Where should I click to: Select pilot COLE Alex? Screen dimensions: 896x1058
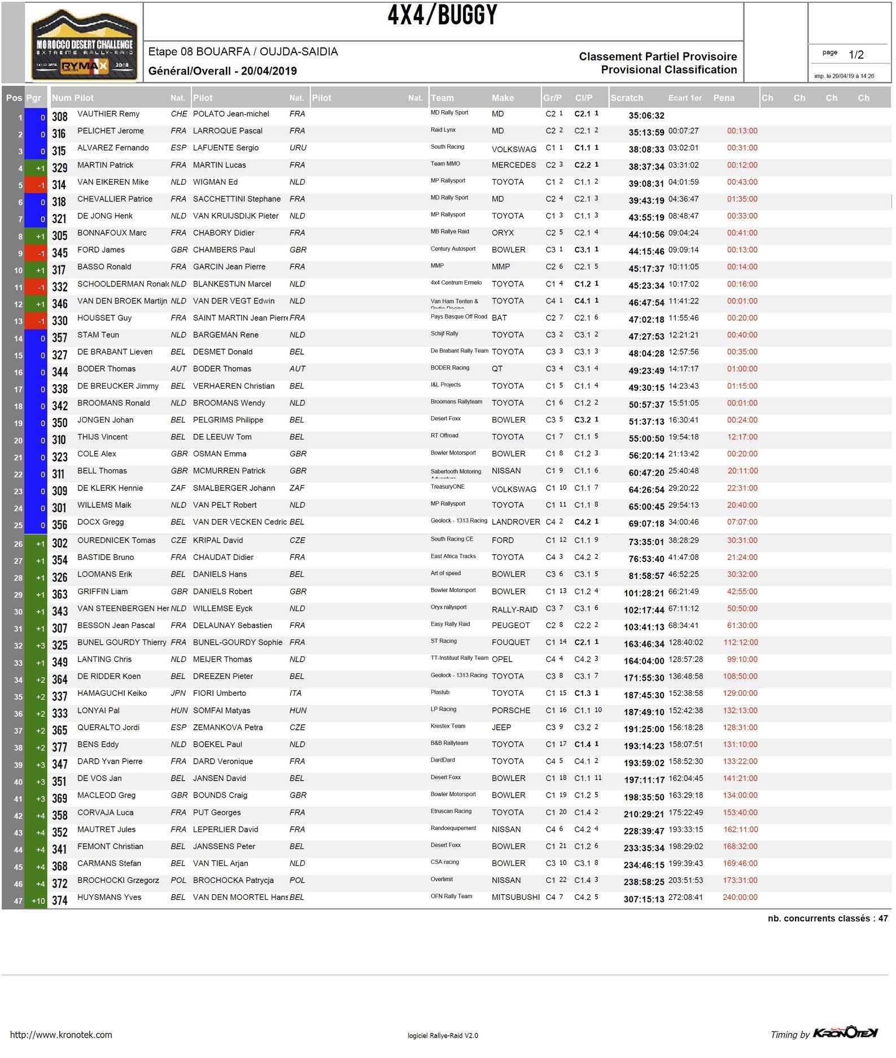point(97,454)
